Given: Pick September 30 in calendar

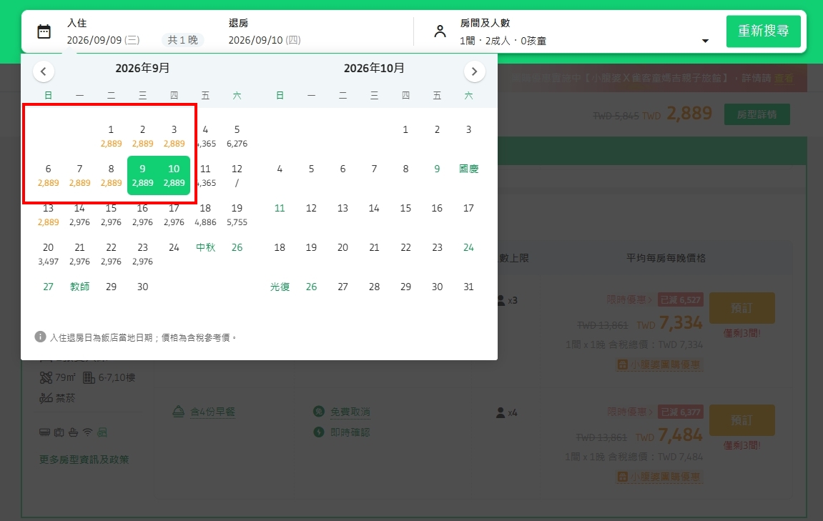Looking at the screenshot, I should [142, 287].
